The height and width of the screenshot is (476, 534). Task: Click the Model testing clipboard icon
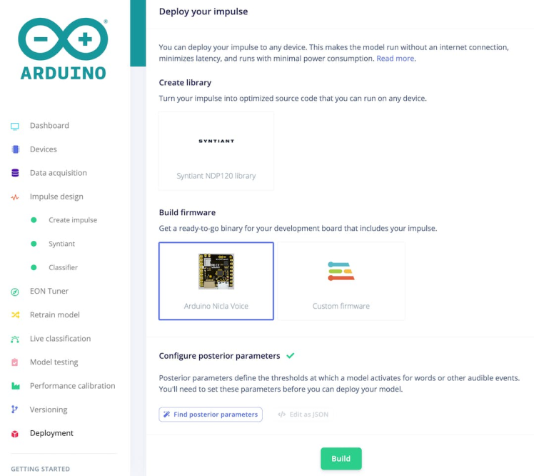(x=15, y=362)
